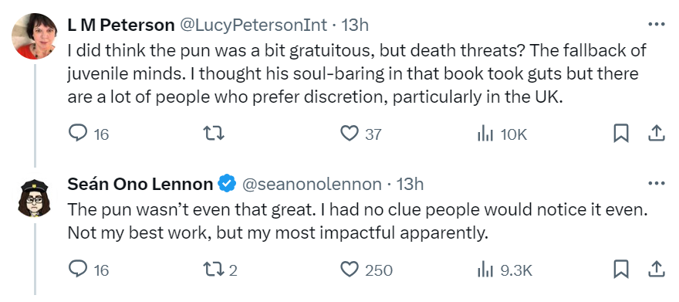Open more options on L M Peterson's tweet
This screenshot has width=679, height=302.
point(656,24)
